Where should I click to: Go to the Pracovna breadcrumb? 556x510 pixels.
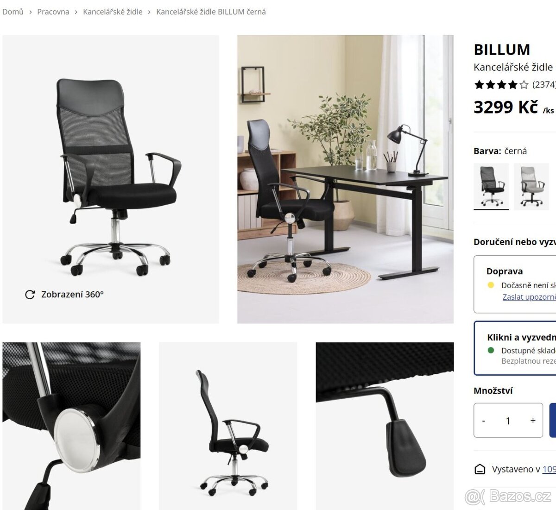[x=53, y=12]
